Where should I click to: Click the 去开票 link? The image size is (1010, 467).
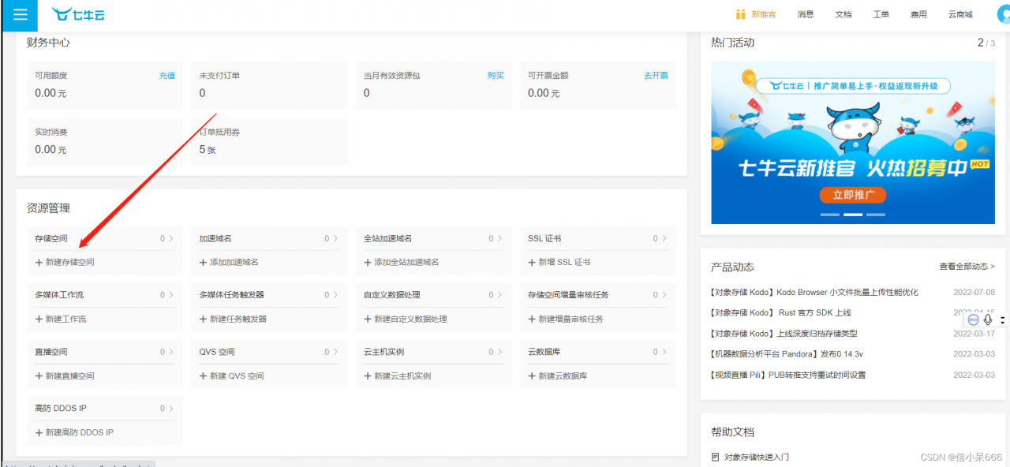click(656, 76)
